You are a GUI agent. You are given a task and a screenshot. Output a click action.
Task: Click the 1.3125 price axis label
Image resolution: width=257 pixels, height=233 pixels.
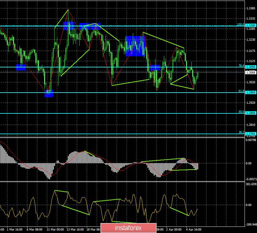(251, 61)
